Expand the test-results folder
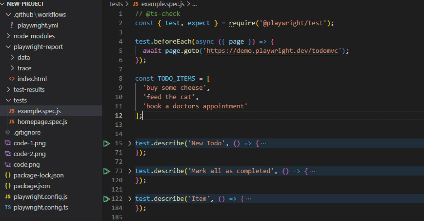The height and width of the screenshot is (221, 424). tap(29, 89)
